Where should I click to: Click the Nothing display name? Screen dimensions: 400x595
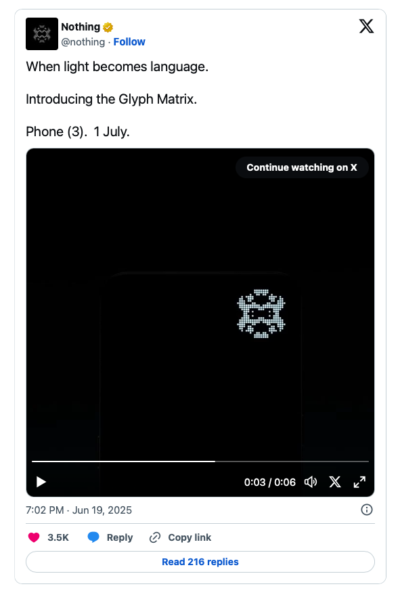tap(81, 27)
